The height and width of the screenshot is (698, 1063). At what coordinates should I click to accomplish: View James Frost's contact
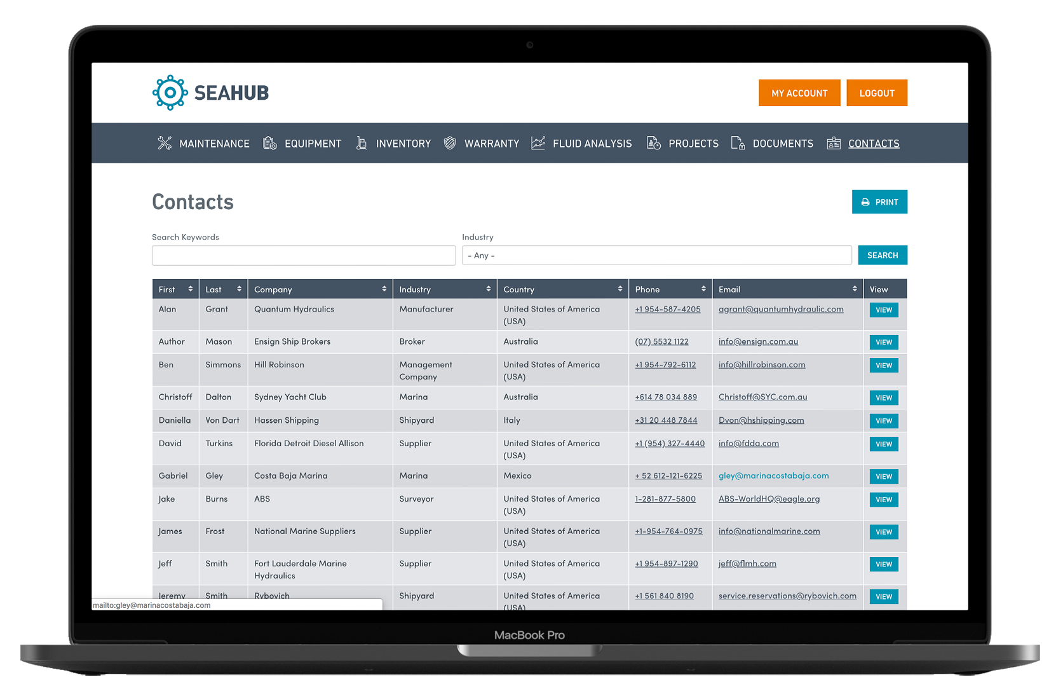(884, 531)
